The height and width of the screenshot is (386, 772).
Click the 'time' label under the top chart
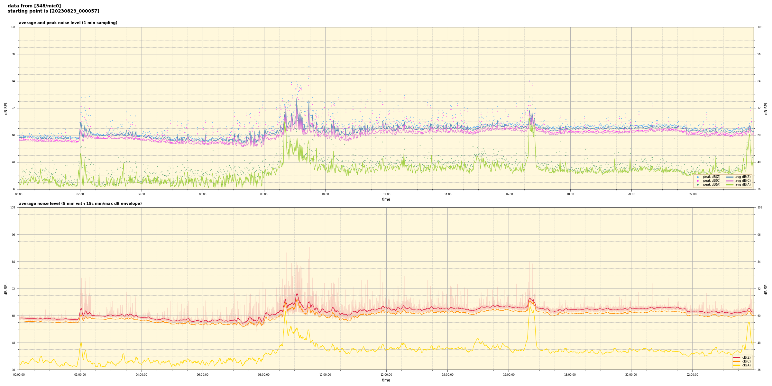(386, 199)
